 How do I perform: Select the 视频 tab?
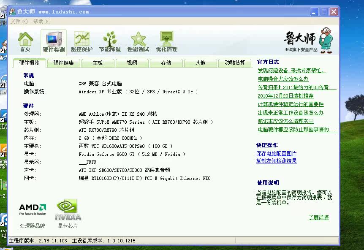[132, 63]
